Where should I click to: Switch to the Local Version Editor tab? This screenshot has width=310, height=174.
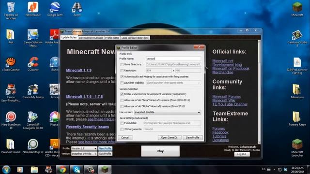tap(135, 38)
